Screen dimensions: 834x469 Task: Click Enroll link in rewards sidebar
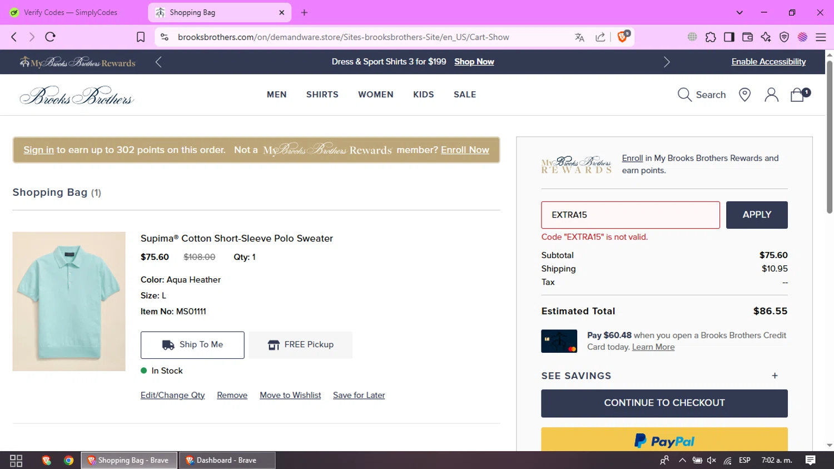coord(632,159)
